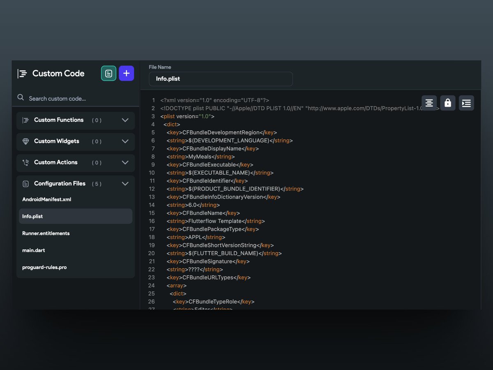Image resolution: width=493 pixels, height=370 pixels.
Task: Expand the Custom Functions section
Action: click(x=125, y=120)
